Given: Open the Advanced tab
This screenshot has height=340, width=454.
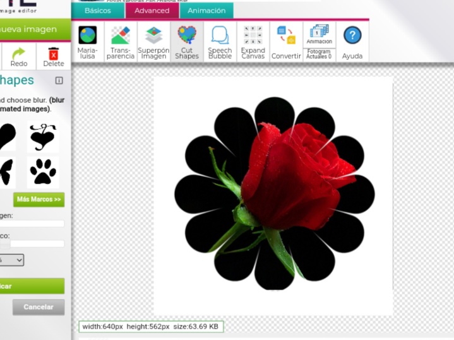Looking at the screenshot, I should point(152,11).
